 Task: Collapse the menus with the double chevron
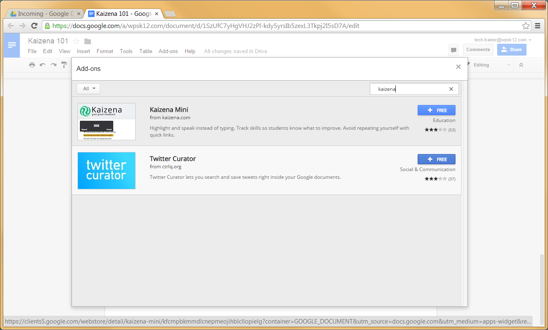521,65
